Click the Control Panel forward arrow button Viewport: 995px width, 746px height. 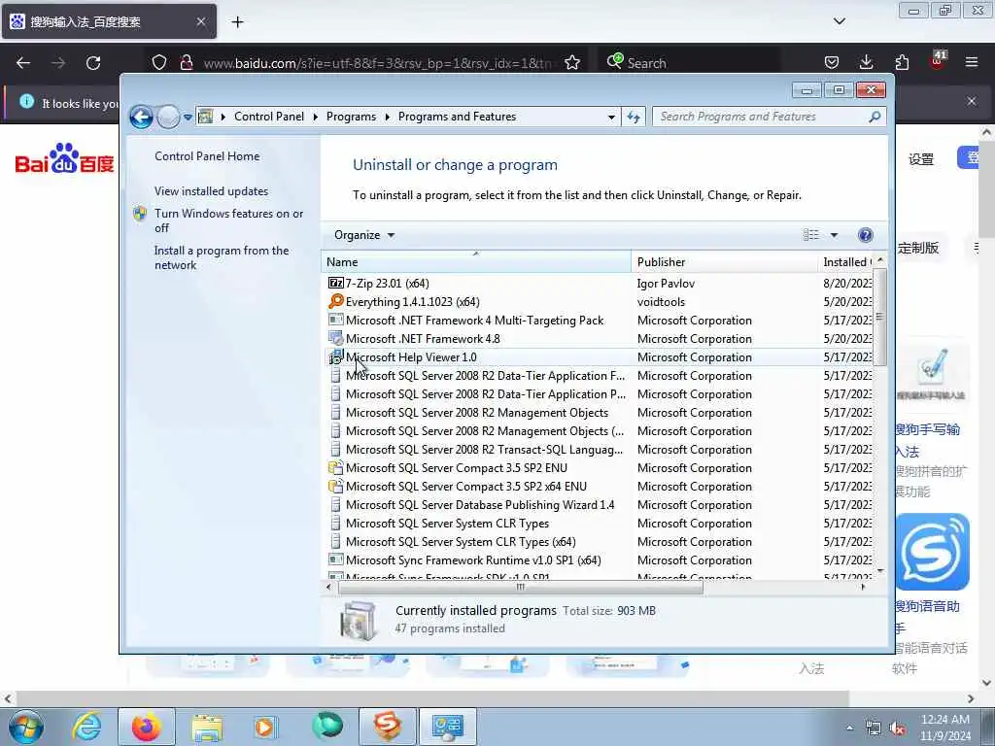[168, 117]
